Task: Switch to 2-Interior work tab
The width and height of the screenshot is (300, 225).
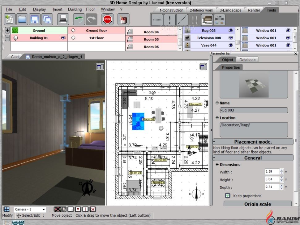Action: click(x=201, y=10)
